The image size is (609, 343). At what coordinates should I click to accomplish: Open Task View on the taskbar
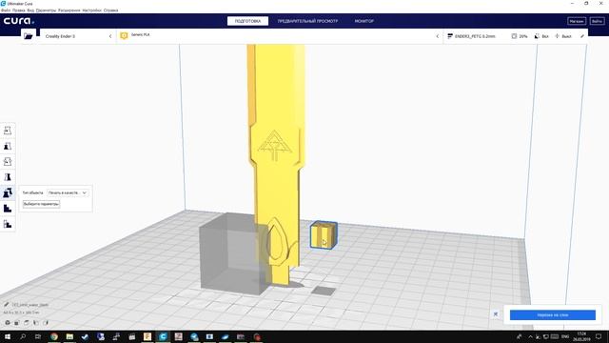38,336
